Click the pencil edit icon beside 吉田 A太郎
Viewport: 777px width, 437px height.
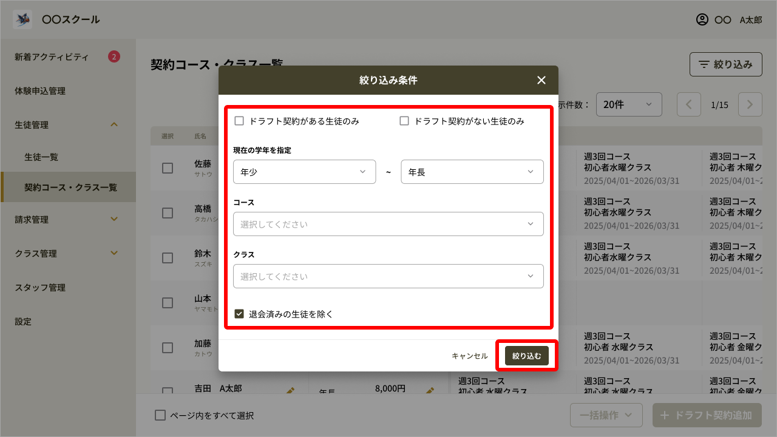(x=290, y=391)
